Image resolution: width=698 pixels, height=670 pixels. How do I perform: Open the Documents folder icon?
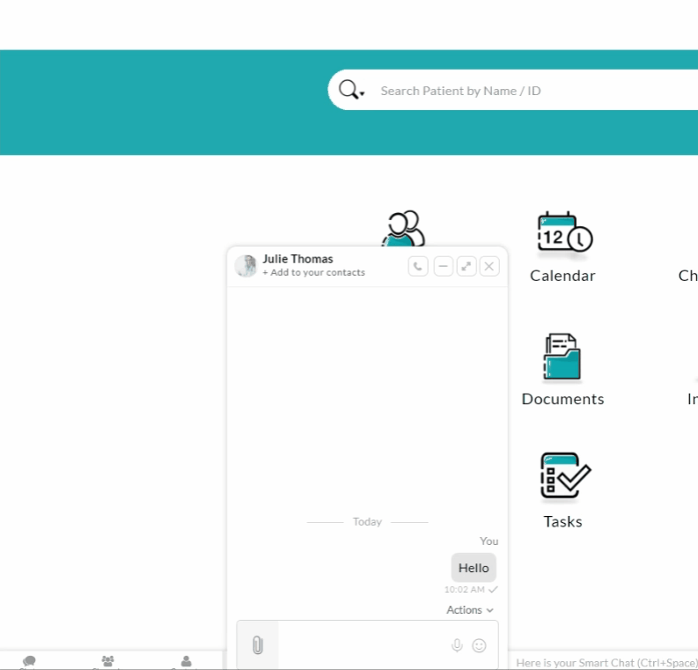[x=562, y=357]
